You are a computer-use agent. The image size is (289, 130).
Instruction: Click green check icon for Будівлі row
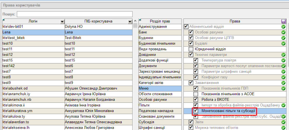[283, 44]
